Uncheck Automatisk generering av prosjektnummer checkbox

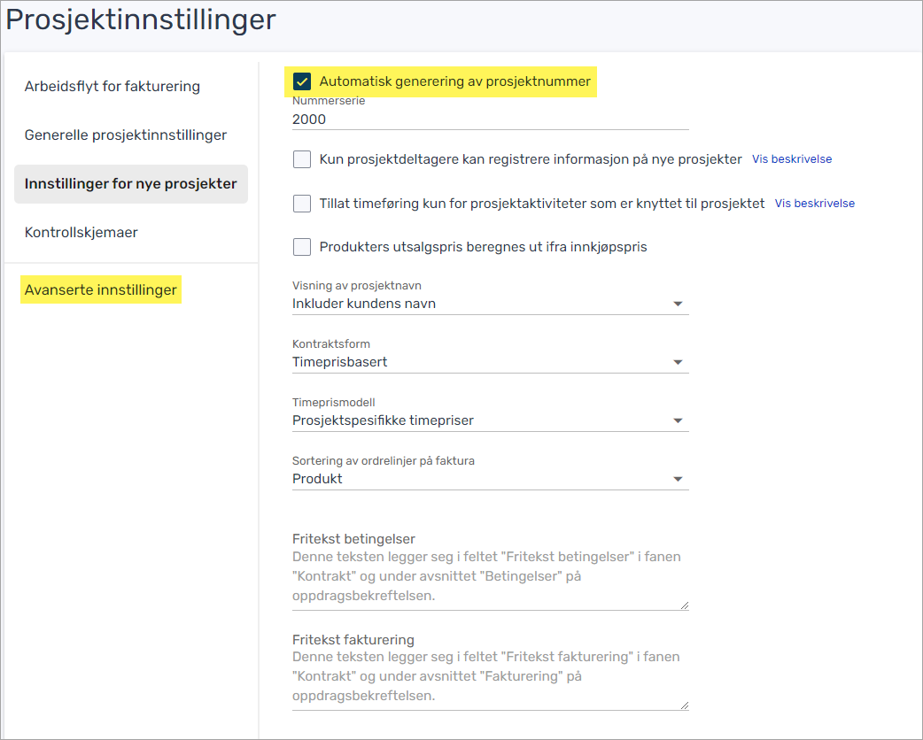click(302, 81)
